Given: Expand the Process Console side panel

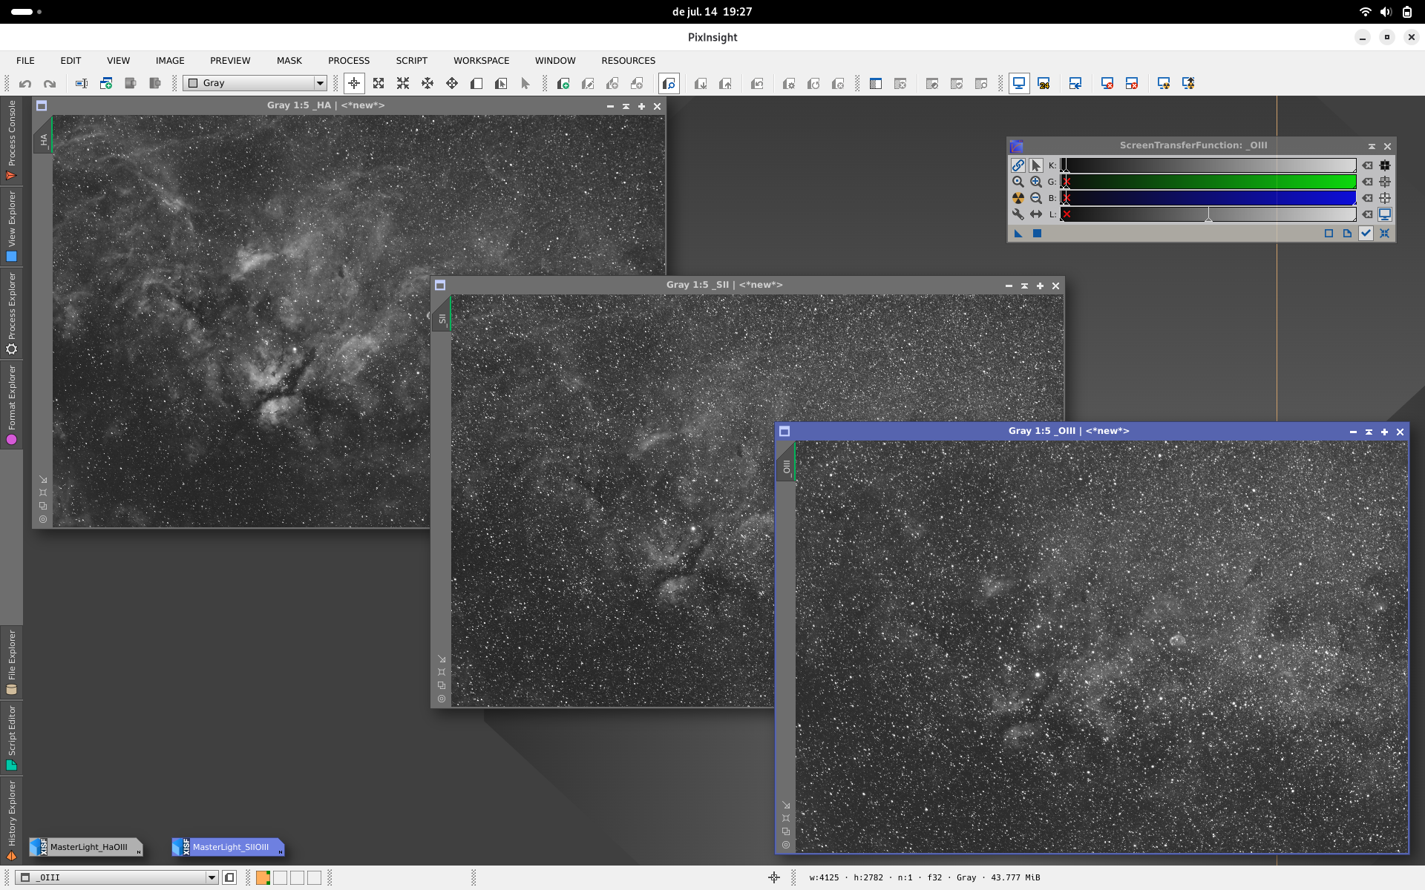Looking at the screenshot, I should (x=11, y=140).
